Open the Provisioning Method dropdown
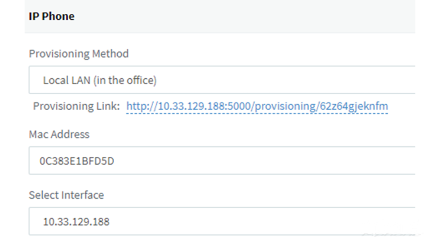The width and height of the screenshot is (440, 247). tap(222, 80)
